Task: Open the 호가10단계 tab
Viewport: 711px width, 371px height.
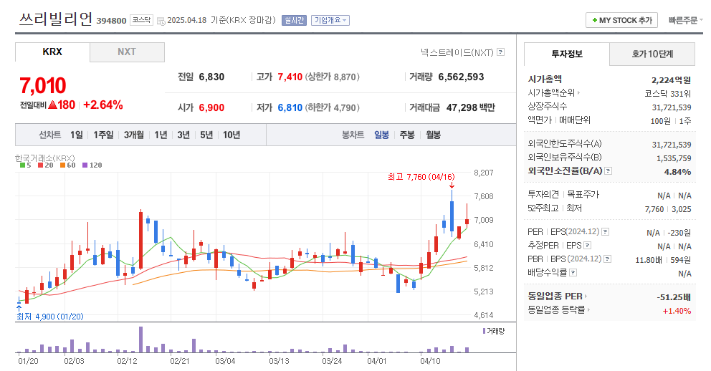Action: pyautogui.click(x=652, y=54)
